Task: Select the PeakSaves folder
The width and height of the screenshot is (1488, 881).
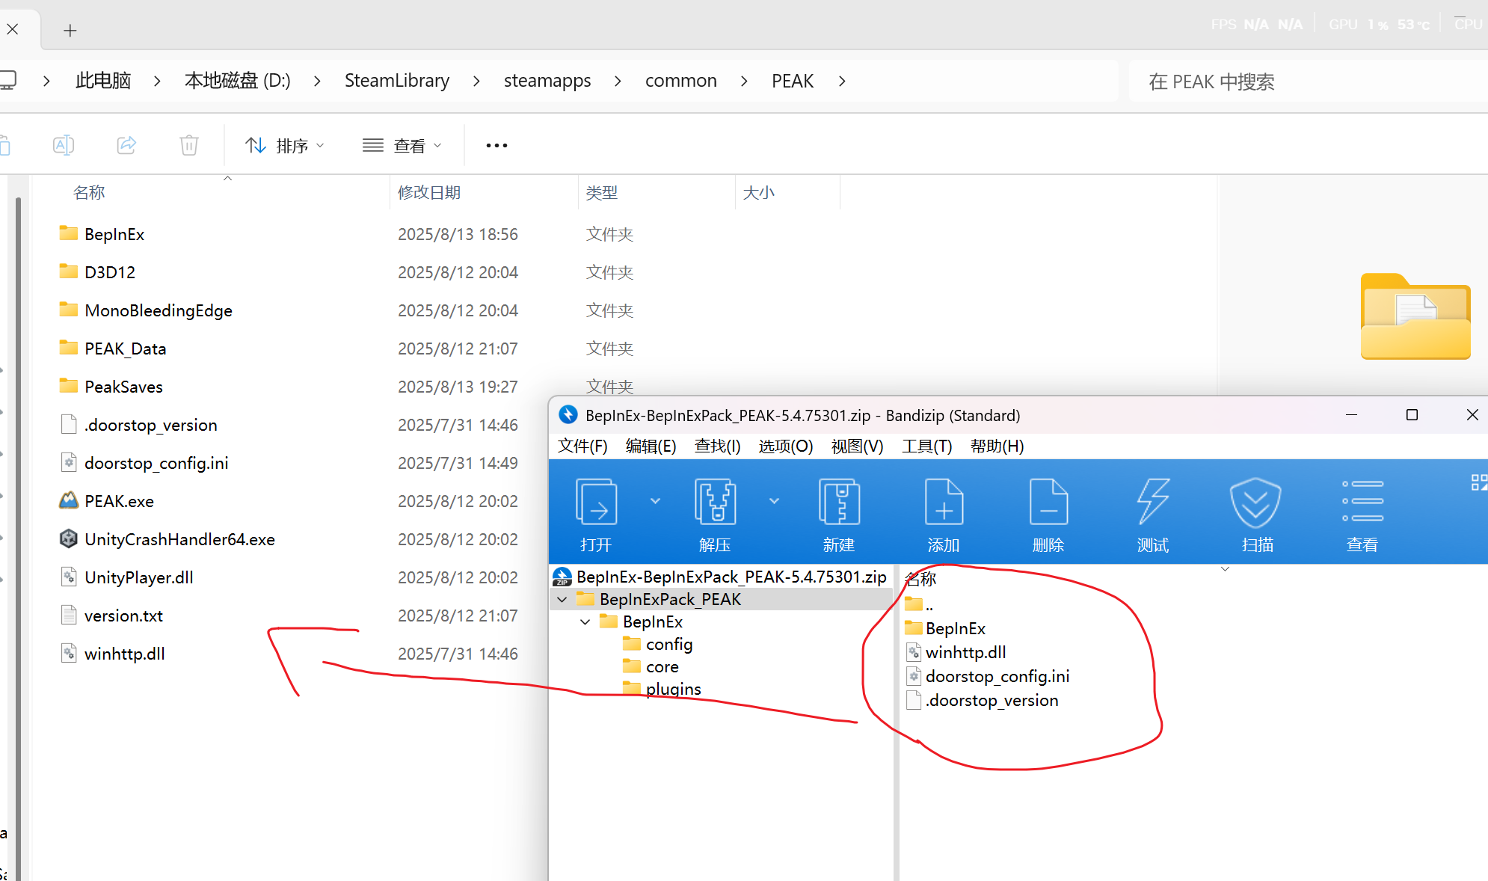Action: pos(123,387)
